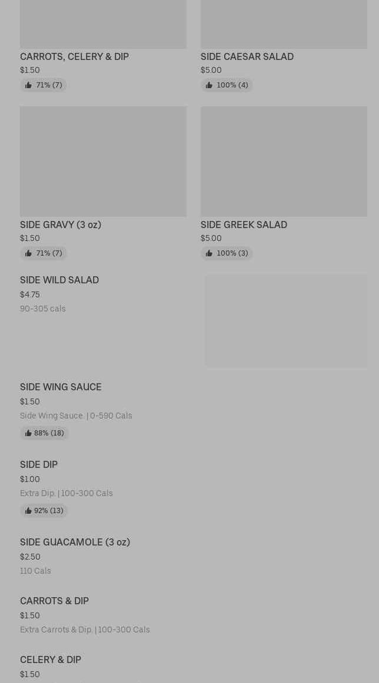Click thumbs-up icon under Side Caesar Salad
This screenshot has height=683, width=379.
[209, 85]
